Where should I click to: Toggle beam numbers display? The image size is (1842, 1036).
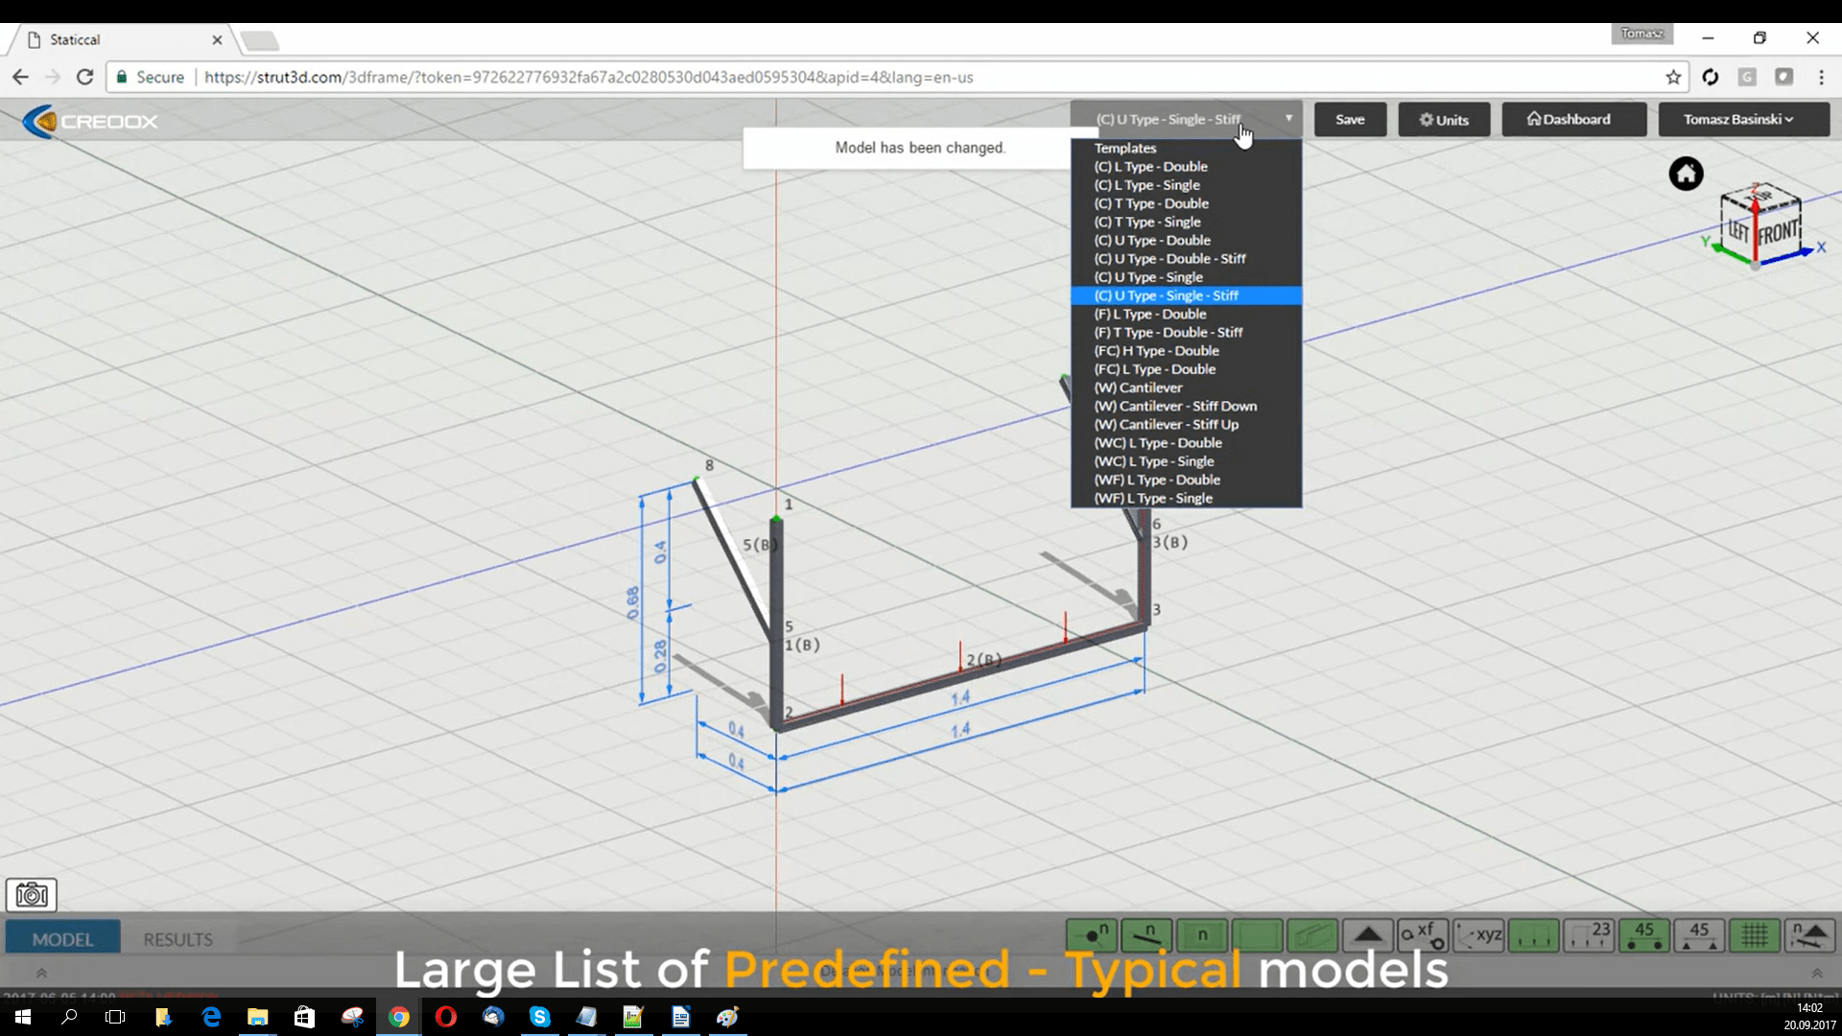tap(1146, 934)
